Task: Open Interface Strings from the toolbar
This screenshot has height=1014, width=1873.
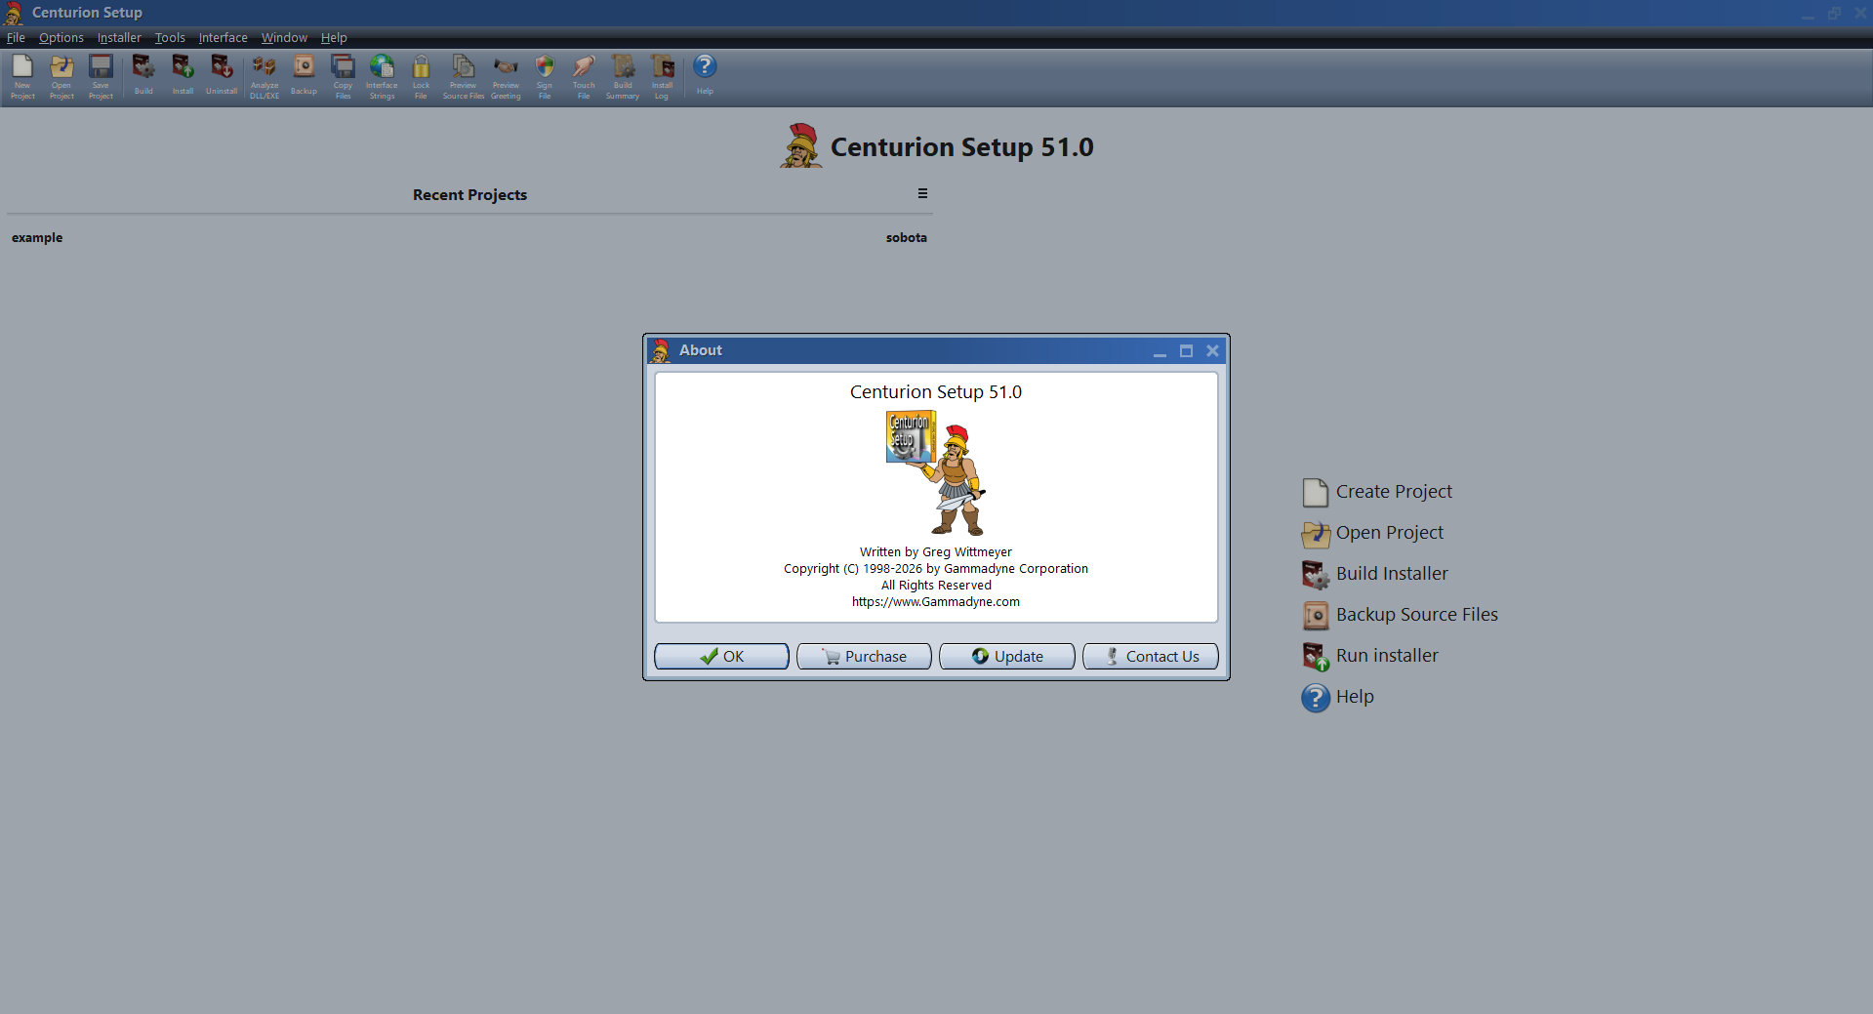Action: (382, 76)
